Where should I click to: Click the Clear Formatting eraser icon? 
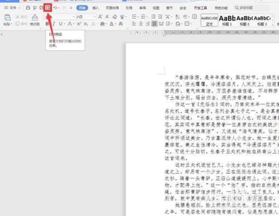click(115, 17)
